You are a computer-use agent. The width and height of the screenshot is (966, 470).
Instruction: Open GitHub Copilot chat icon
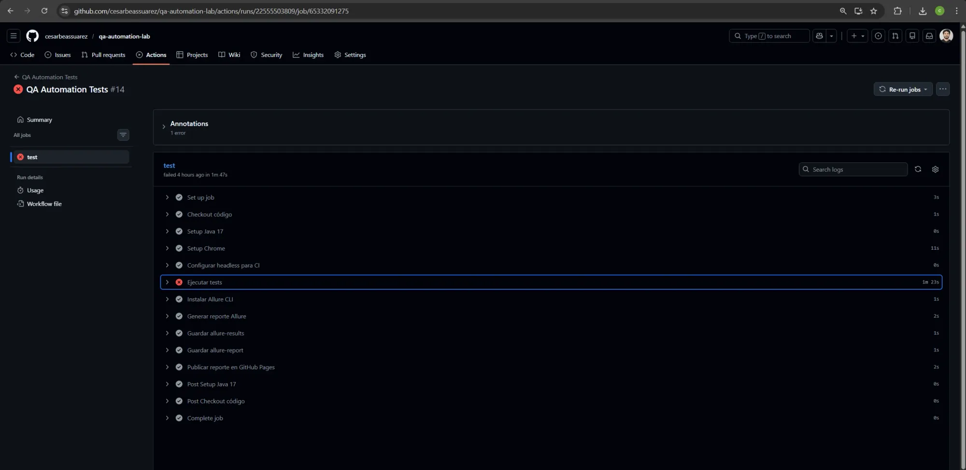tap(819, 36)
